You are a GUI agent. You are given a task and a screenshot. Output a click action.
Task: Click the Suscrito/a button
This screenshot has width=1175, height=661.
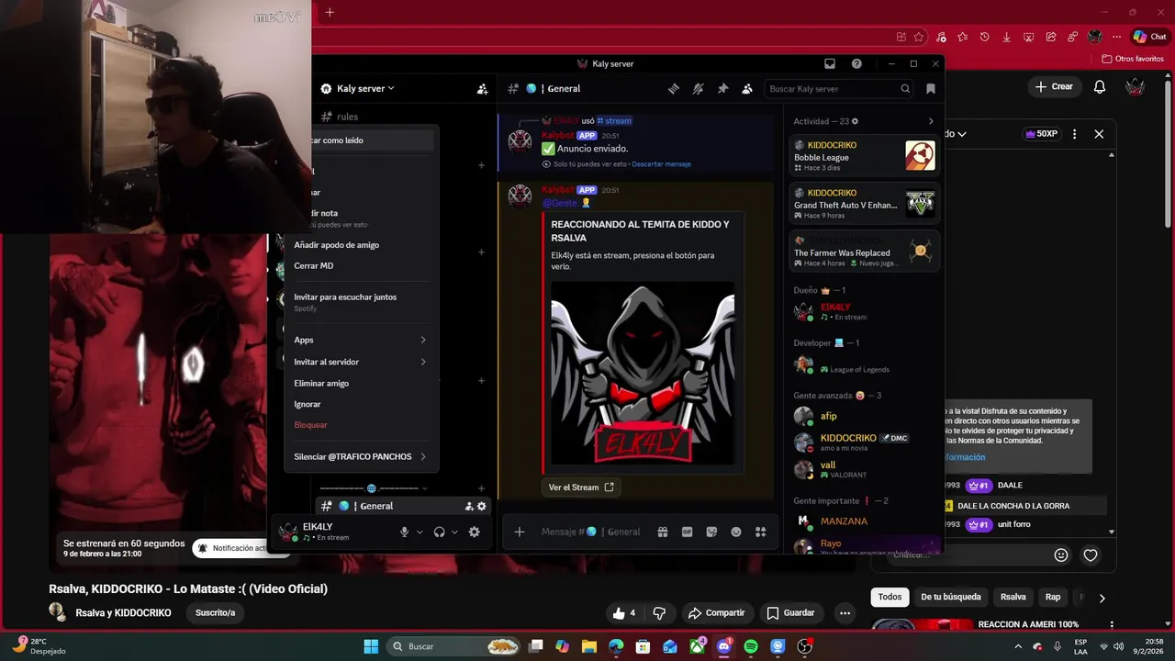click(215, 612)
